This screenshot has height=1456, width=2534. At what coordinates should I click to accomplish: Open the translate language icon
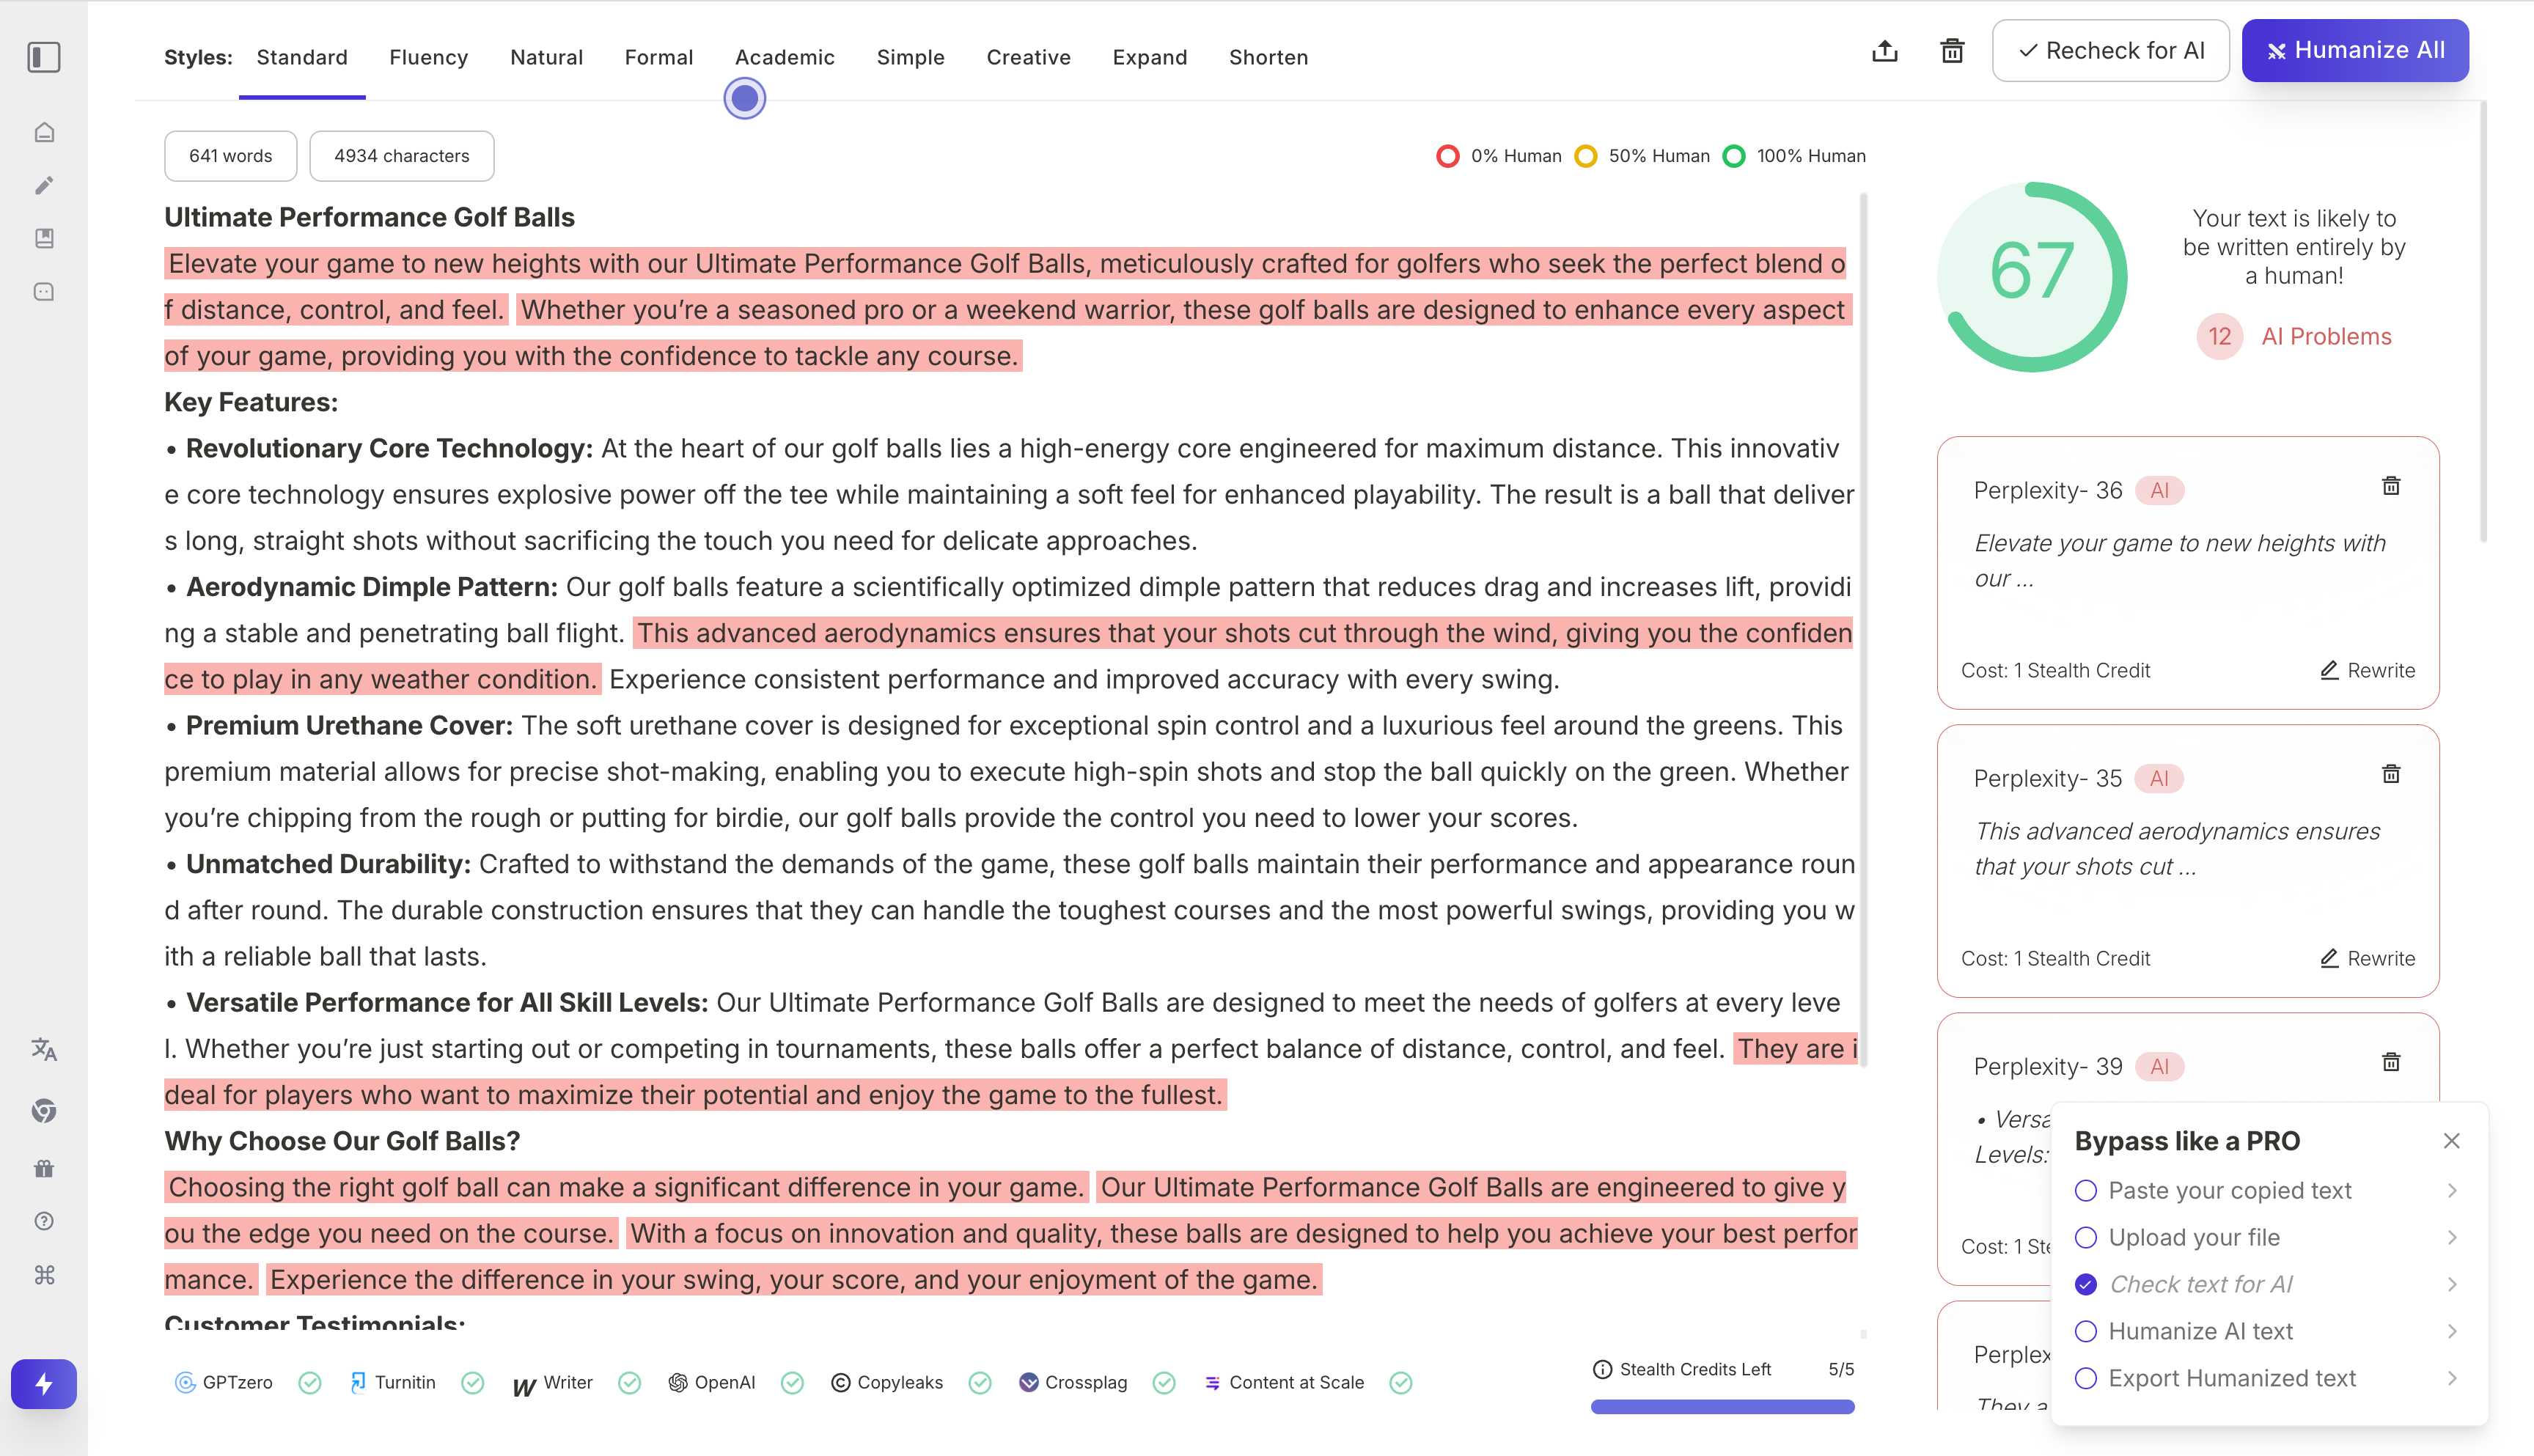tap(44, 1049)
